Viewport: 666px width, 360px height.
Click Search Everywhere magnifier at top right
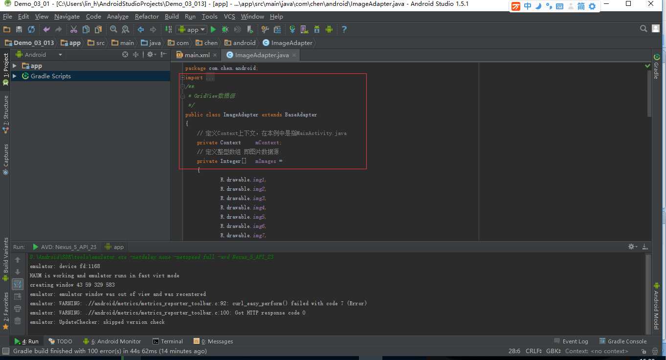click(644, 29)
